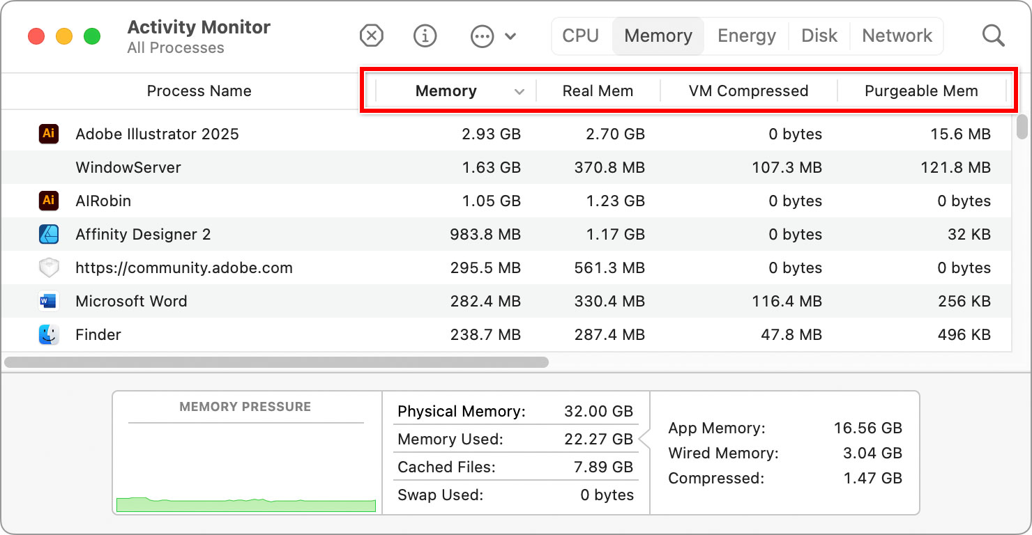Screen dimensions: 1032x535
Task: Click the quit process X icon
Action: pos(371,36)
